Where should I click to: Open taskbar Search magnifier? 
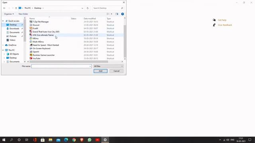point(12,140)
